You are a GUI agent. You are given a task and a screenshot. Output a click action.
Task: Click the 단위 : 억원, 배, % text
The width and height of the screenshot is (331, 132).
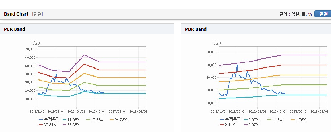tap(295, 14)
